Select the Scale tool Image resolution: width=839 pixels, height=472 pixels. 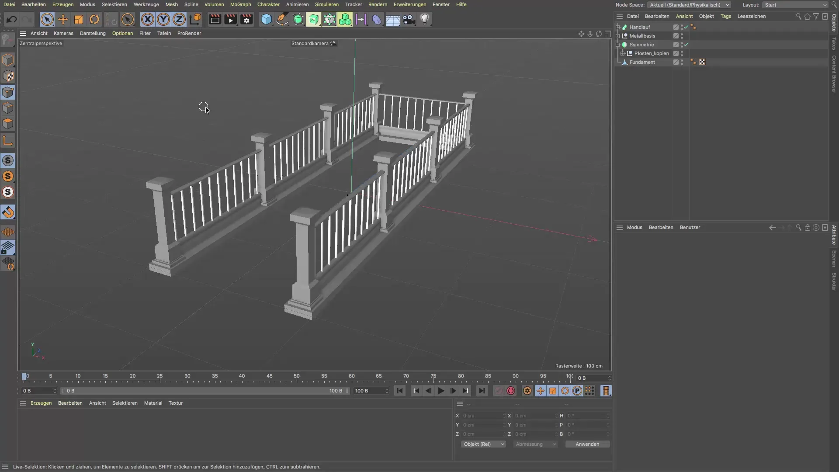(79, 19)
